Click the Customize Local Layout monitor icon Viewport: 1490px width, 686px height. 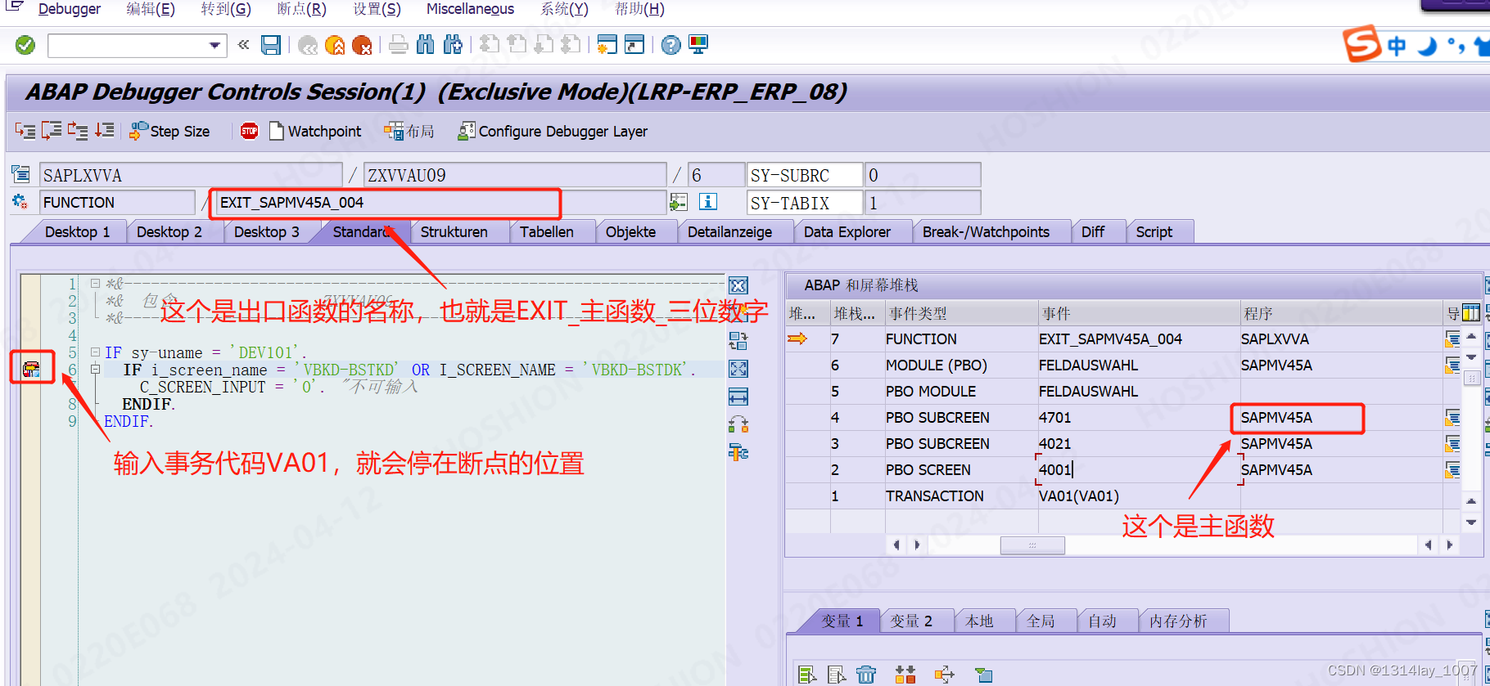[698, 44]
